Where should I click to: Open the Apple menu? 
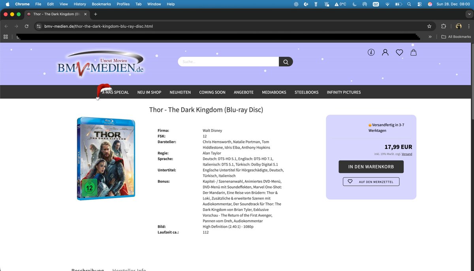coord(7,4)
